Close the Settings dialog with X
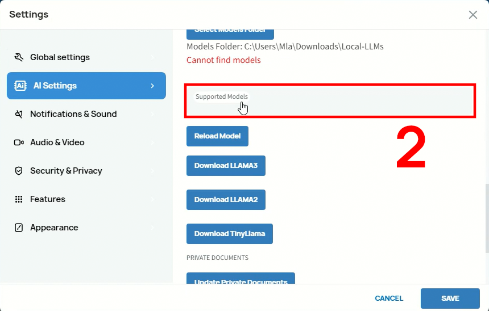 click(x=473, y=15)
